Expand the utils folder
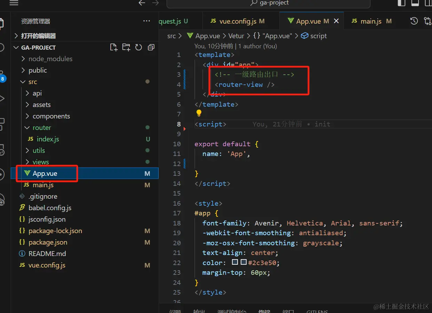The height and width of the screenshot is (313, 432). pos(39,150)
